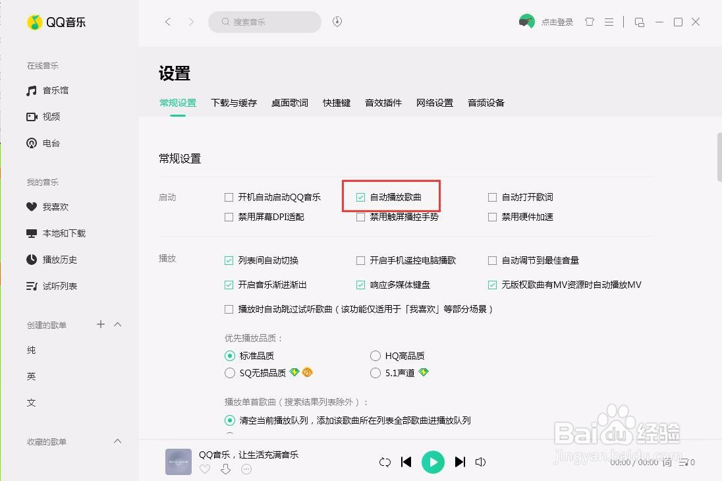This screenshot has width=722, height=481.
Task: Switch to the 音效插件 settings tab
Action: (383, 103)
